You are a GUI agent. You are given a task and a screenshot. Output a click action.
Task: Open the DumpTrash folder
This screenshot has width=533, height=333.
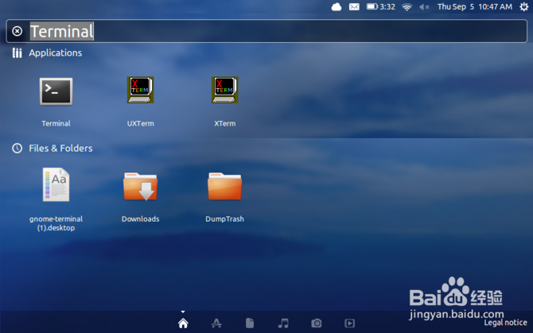point(224,187)
